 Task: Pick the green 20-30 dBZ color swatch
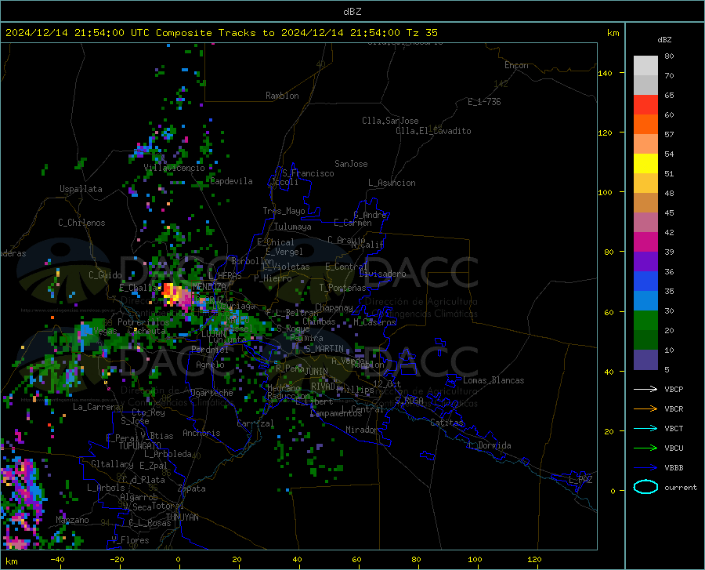(x=645, y=321)
